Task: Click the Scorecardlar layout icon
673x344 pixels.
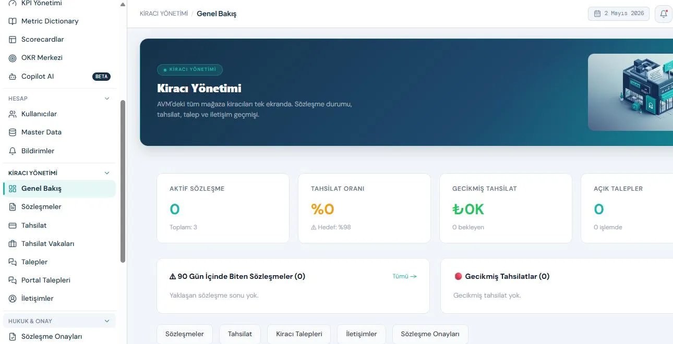Action: click(x=13, y=40)
